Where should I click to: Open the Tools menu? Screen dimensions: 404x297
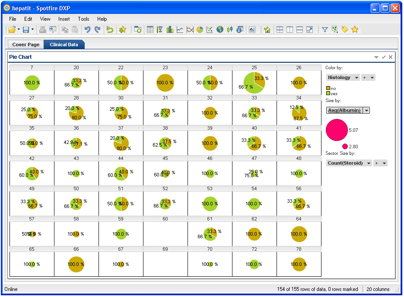[83, 19]
